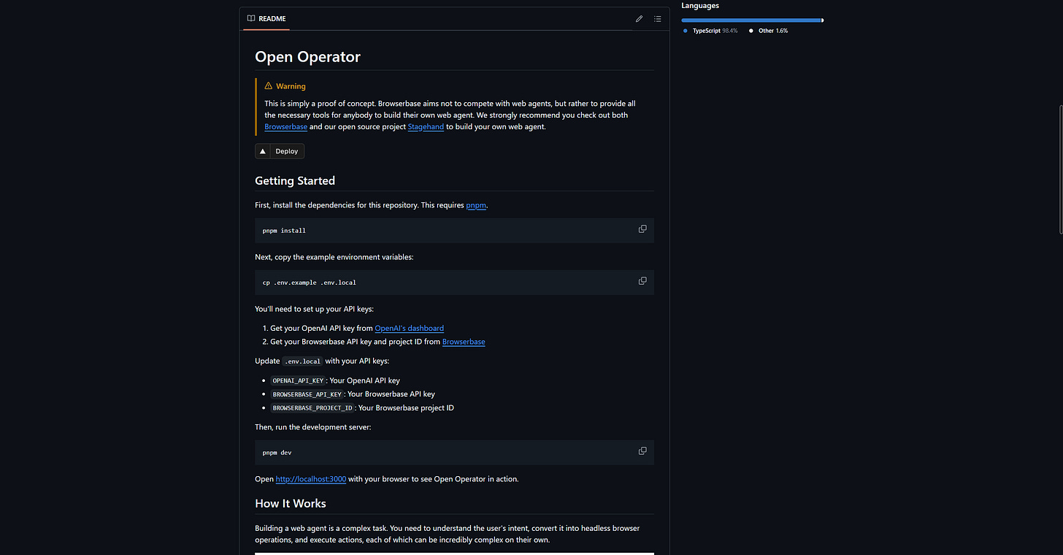Copy the 'pnpm install' command
Image resolution: width=1063 pixels, height=555 pixels.
(642, 229)
